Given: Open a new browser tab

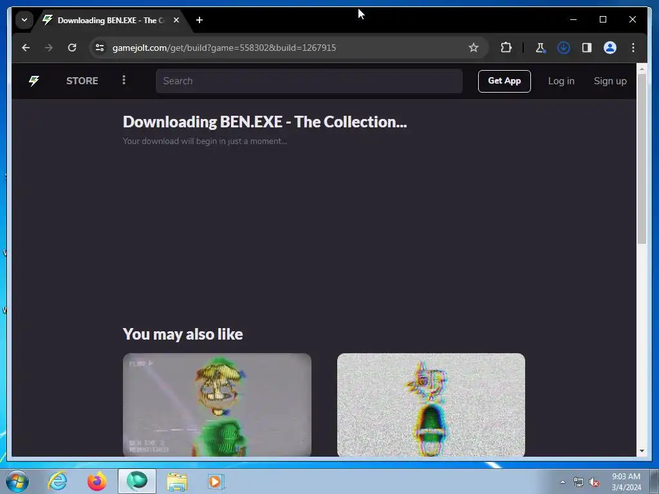Looking at the screenshot, I should click(x=200, y=20).
